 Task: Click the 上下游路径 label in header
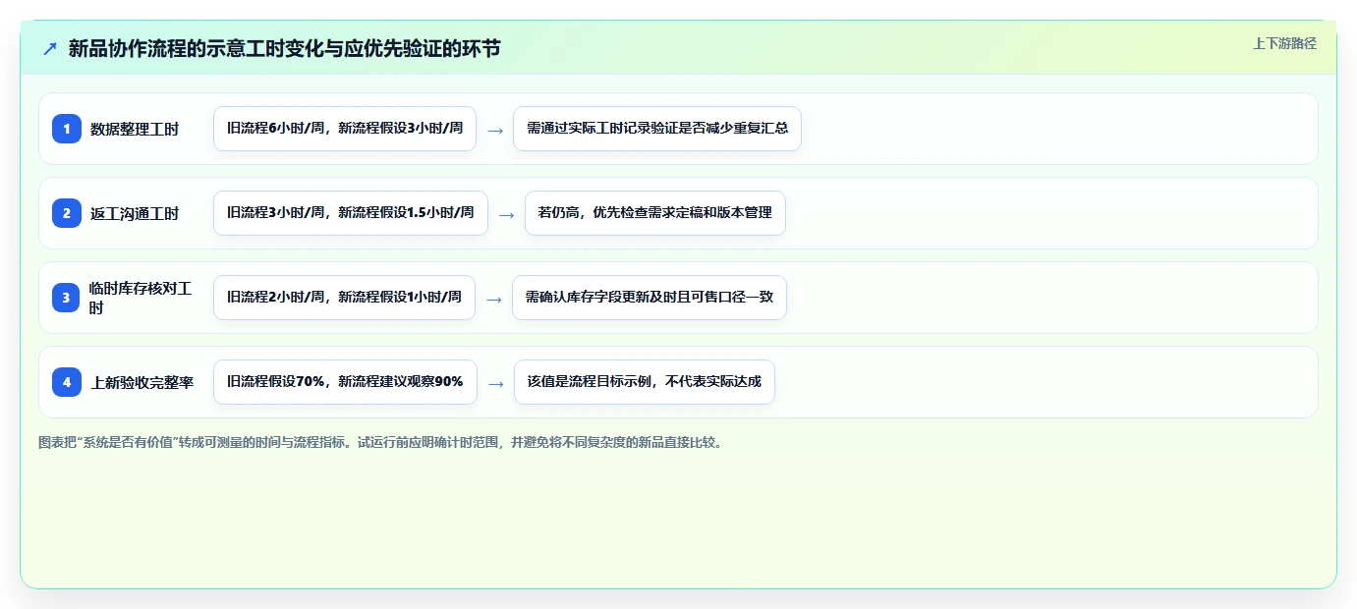click(1284, 43)
